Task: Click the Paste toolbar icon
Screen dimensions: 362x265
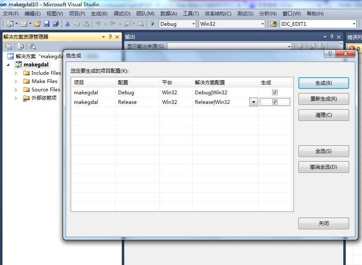Action: coord(86,24)
